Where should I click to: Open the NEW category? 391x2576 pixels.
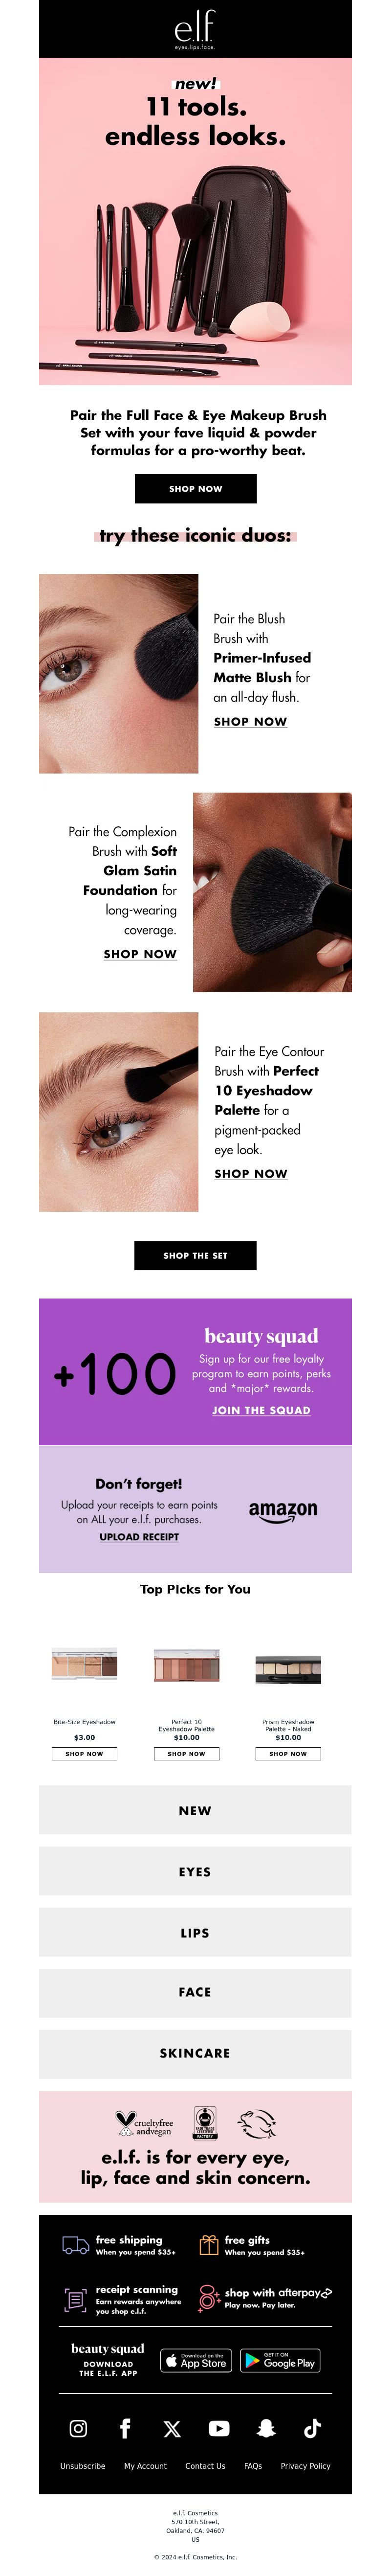pyautogui.click(x=195, y=1810)
